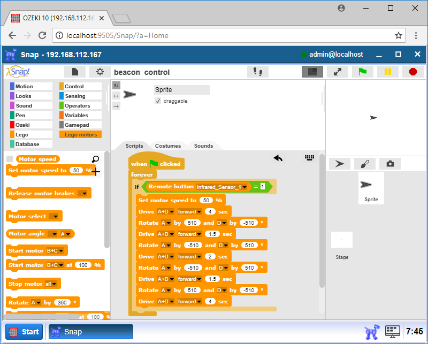Open the Sensing block category
This screenshot has height=344, width=428.
click(x=81, y=96)
